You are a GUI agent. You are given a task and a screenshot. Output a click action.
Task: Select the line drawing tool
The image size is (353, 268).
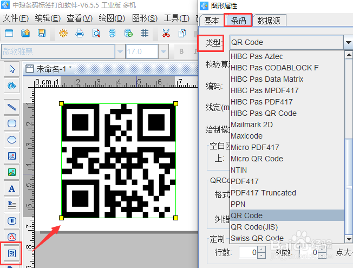click(12, 107)
